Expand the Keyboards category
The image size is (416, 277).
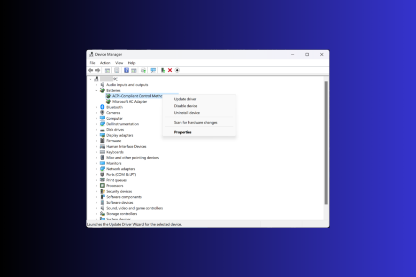click(96, 152)
